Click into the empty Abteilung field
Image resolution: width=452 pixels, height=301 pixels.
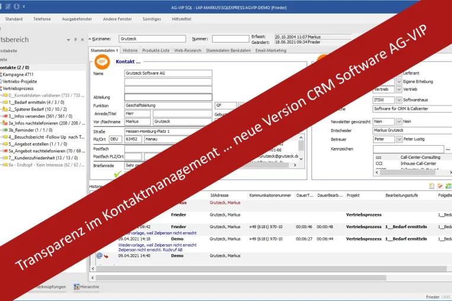(168, 97)
